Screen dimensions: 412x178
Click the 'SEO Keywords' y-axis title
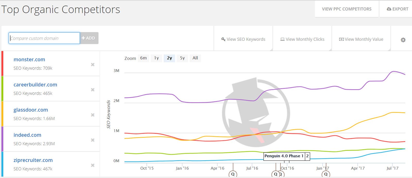[x=108, y=114]
